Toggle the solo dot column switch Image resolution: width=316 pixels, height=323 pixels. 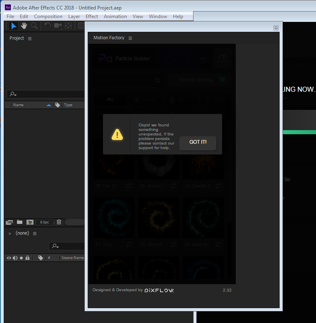(21, 258)
